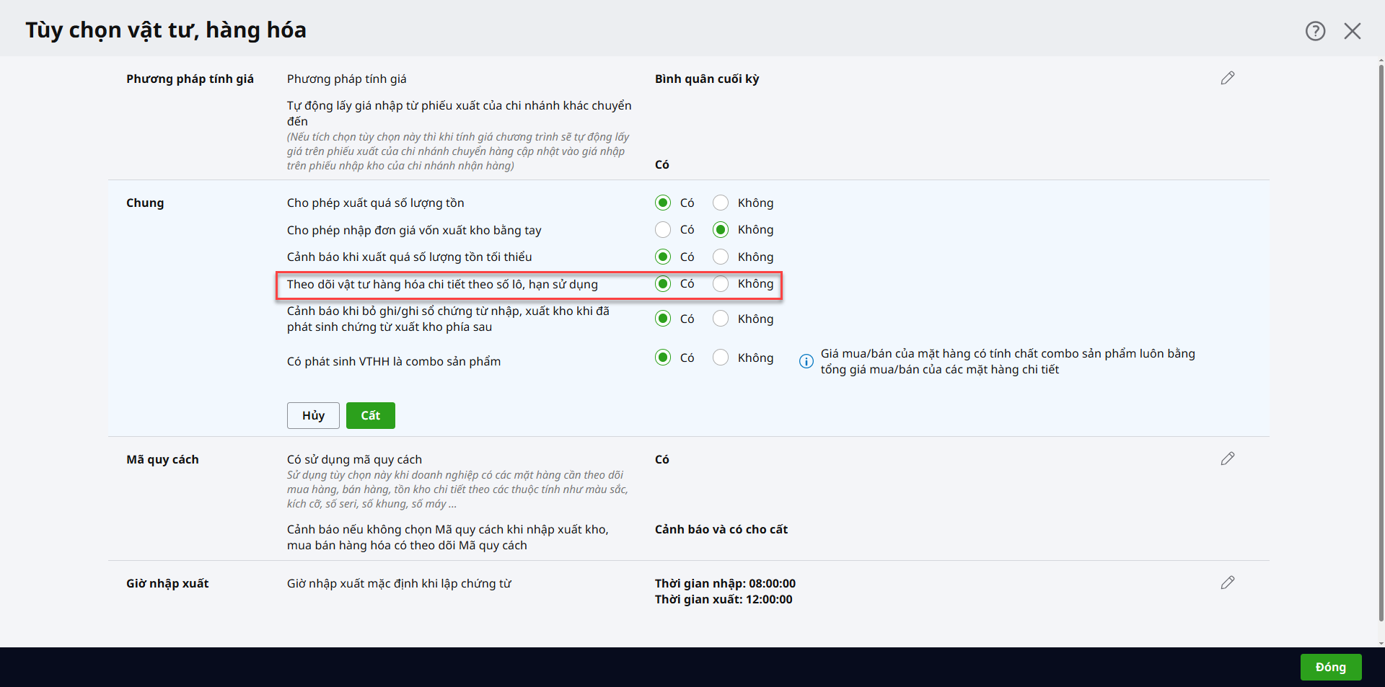Select Có for cảnh báo bỏ ghi chứng từ
The height and width of the screenshot is (687, 1385).
tap(663, 319)
